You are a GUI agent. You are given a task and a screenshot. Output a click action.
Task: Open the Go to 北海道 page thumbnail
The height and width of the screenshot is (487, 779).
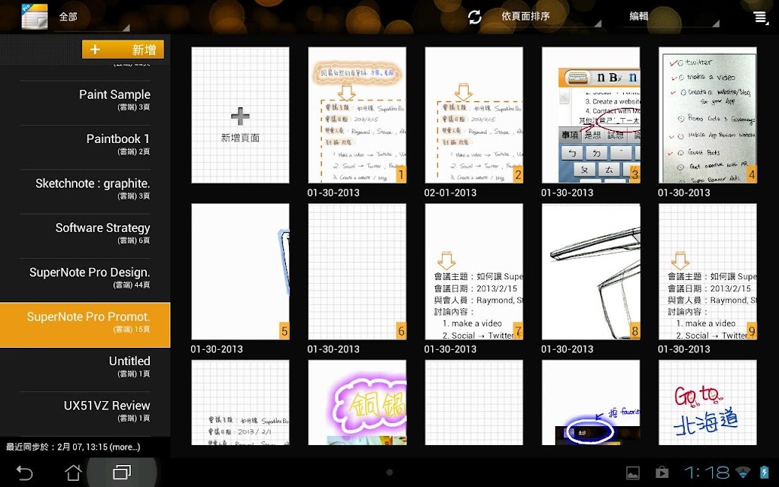coord(707,403)
